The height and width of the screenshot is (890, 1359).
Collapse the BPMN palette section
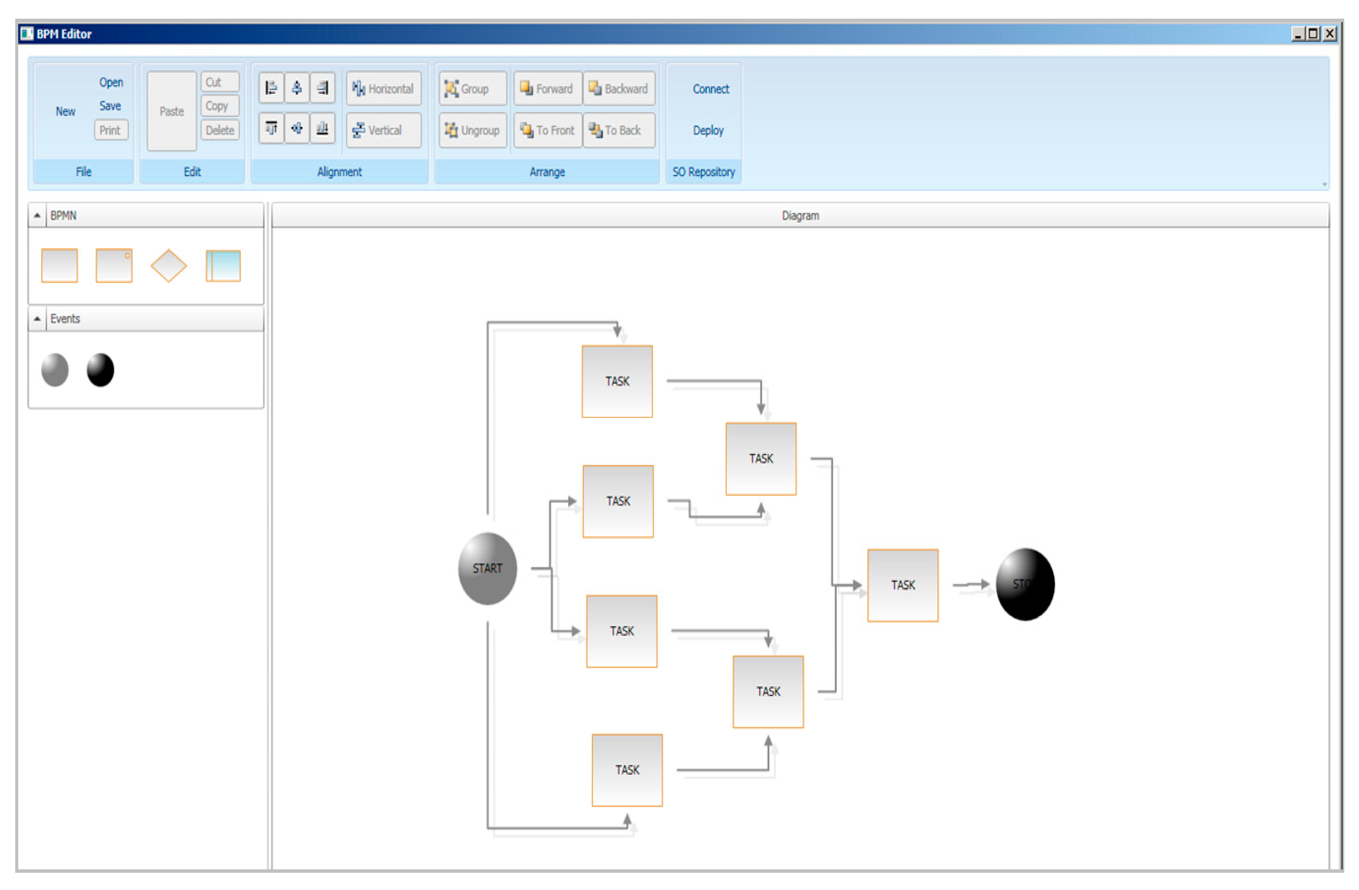click(x=37, y=215)
